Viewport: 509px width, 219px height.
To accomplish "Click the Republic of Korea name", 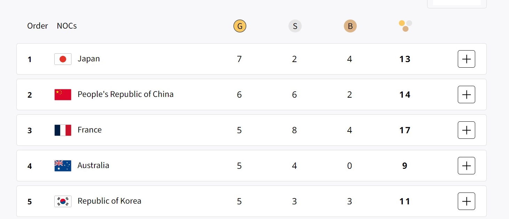I will (x=109, y=201).
